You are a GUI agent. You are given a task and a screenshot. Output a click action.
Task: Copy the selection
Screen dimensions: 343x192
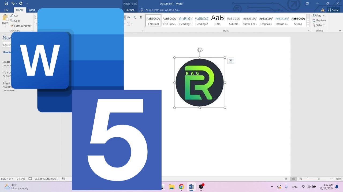pos(15,21)
